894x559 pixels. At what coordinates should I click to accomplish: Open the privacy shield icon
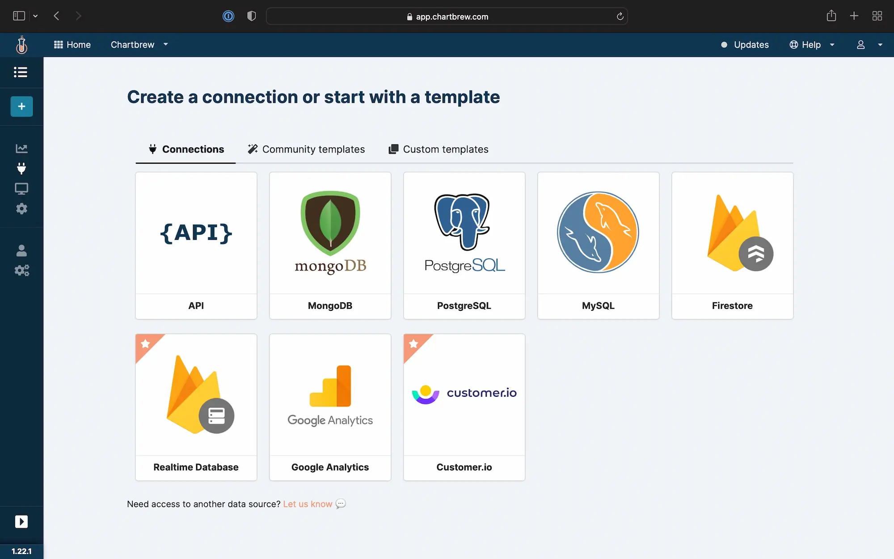tap(252, 16)
